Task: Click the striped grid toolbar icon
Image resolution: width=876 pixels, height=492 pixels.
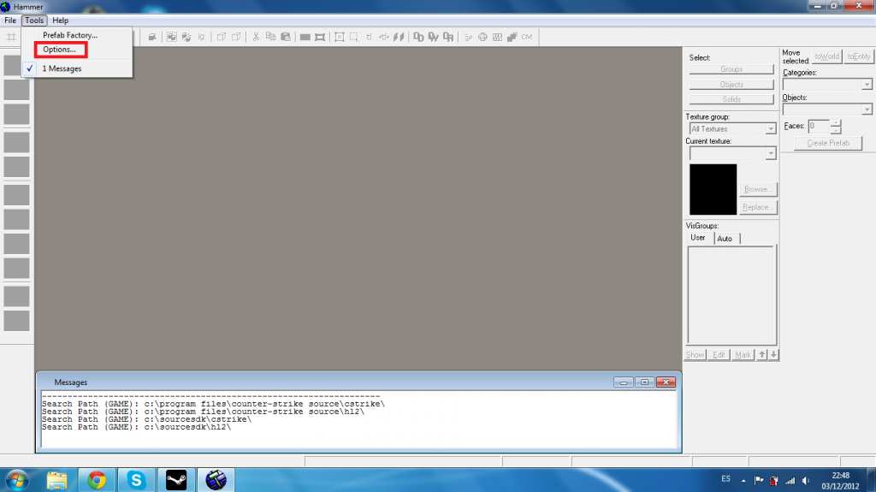Action: coord(497,37)
